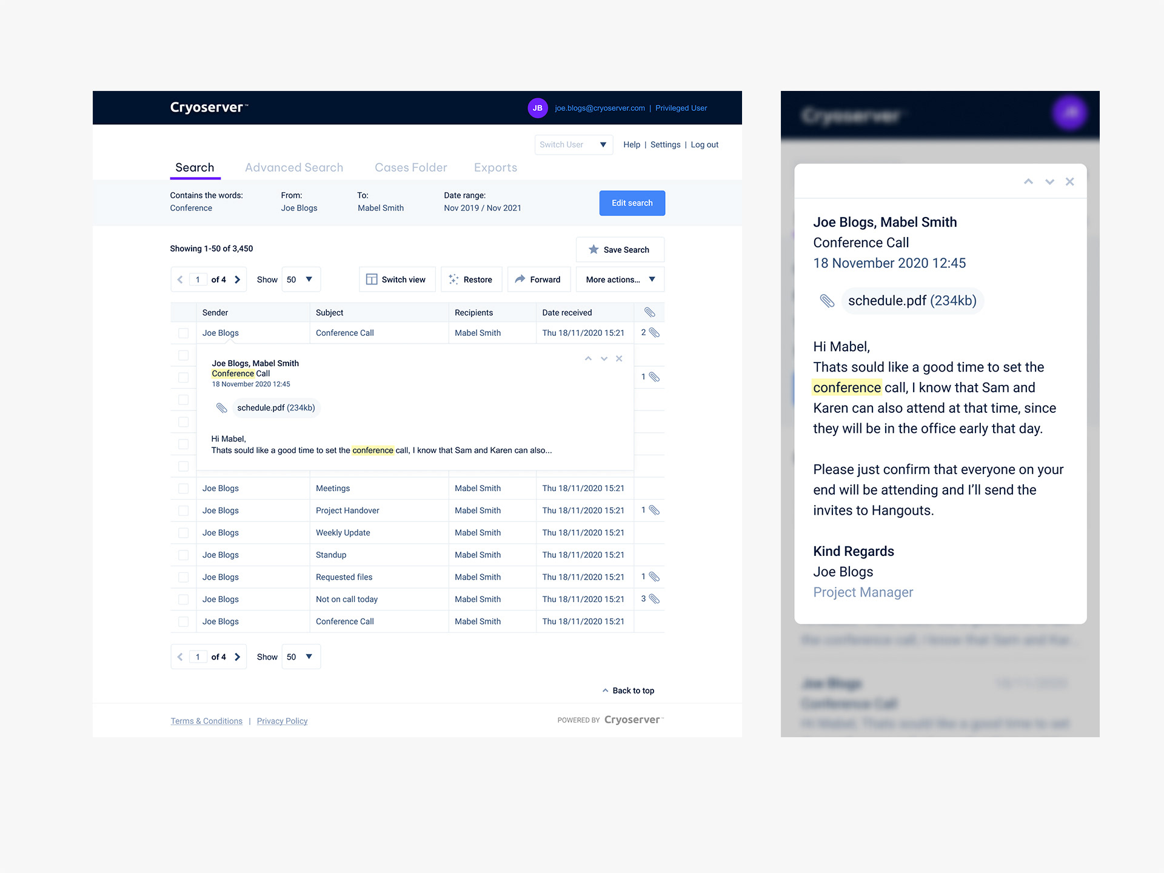The height and width of the screenshot is (873, 1164).
Task: Go to previous page in top pagination
Action: 180,279
